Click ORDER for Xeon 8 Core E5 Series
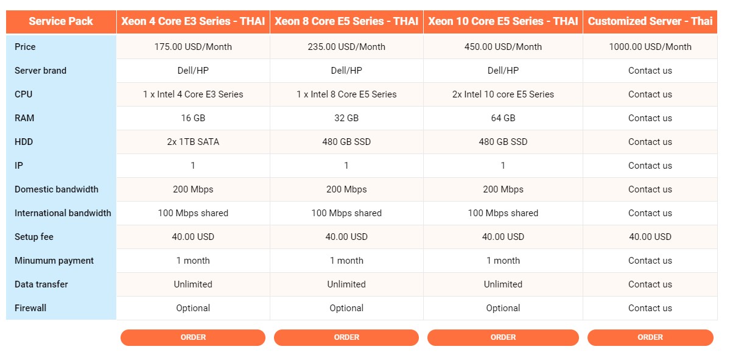Viewport: 744px width, 352px height. click(x=346, y=337)
